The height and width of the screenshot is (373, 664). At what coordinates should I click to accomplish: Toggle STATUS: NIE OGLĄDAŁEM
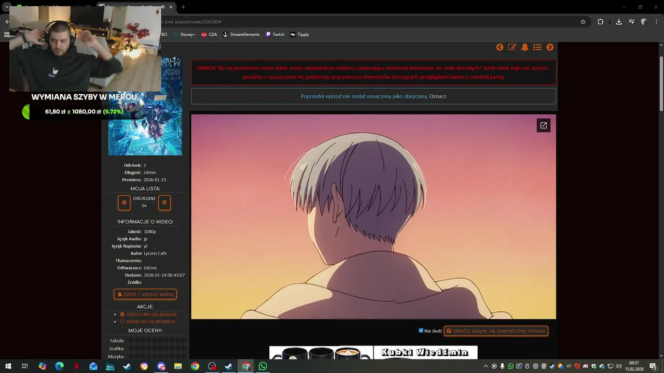click(148, 314)
